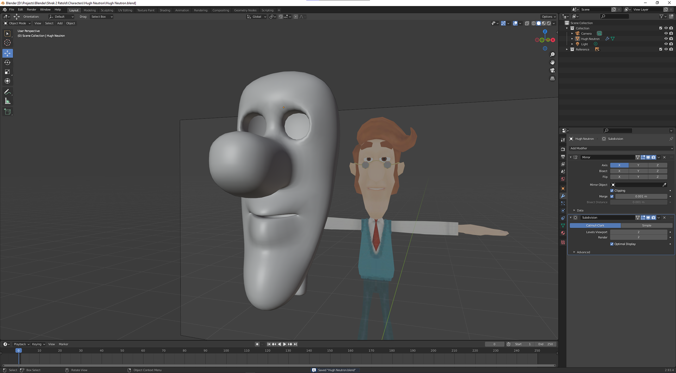
Task: Open the World properties tab
Action: 563,179
